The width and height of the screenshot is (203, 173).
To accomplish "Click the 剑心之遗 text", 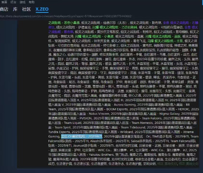I will tap(135, 95).
